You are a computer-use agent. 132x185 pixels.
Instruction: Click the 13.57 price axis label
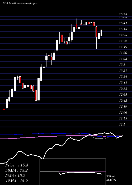click(123, 71)
